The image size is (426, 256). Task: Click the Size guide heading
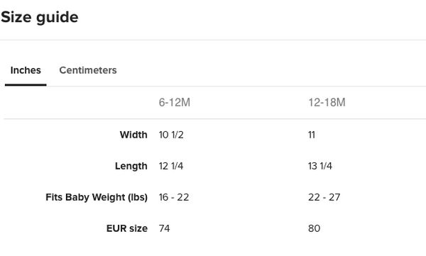click(40, 18)
